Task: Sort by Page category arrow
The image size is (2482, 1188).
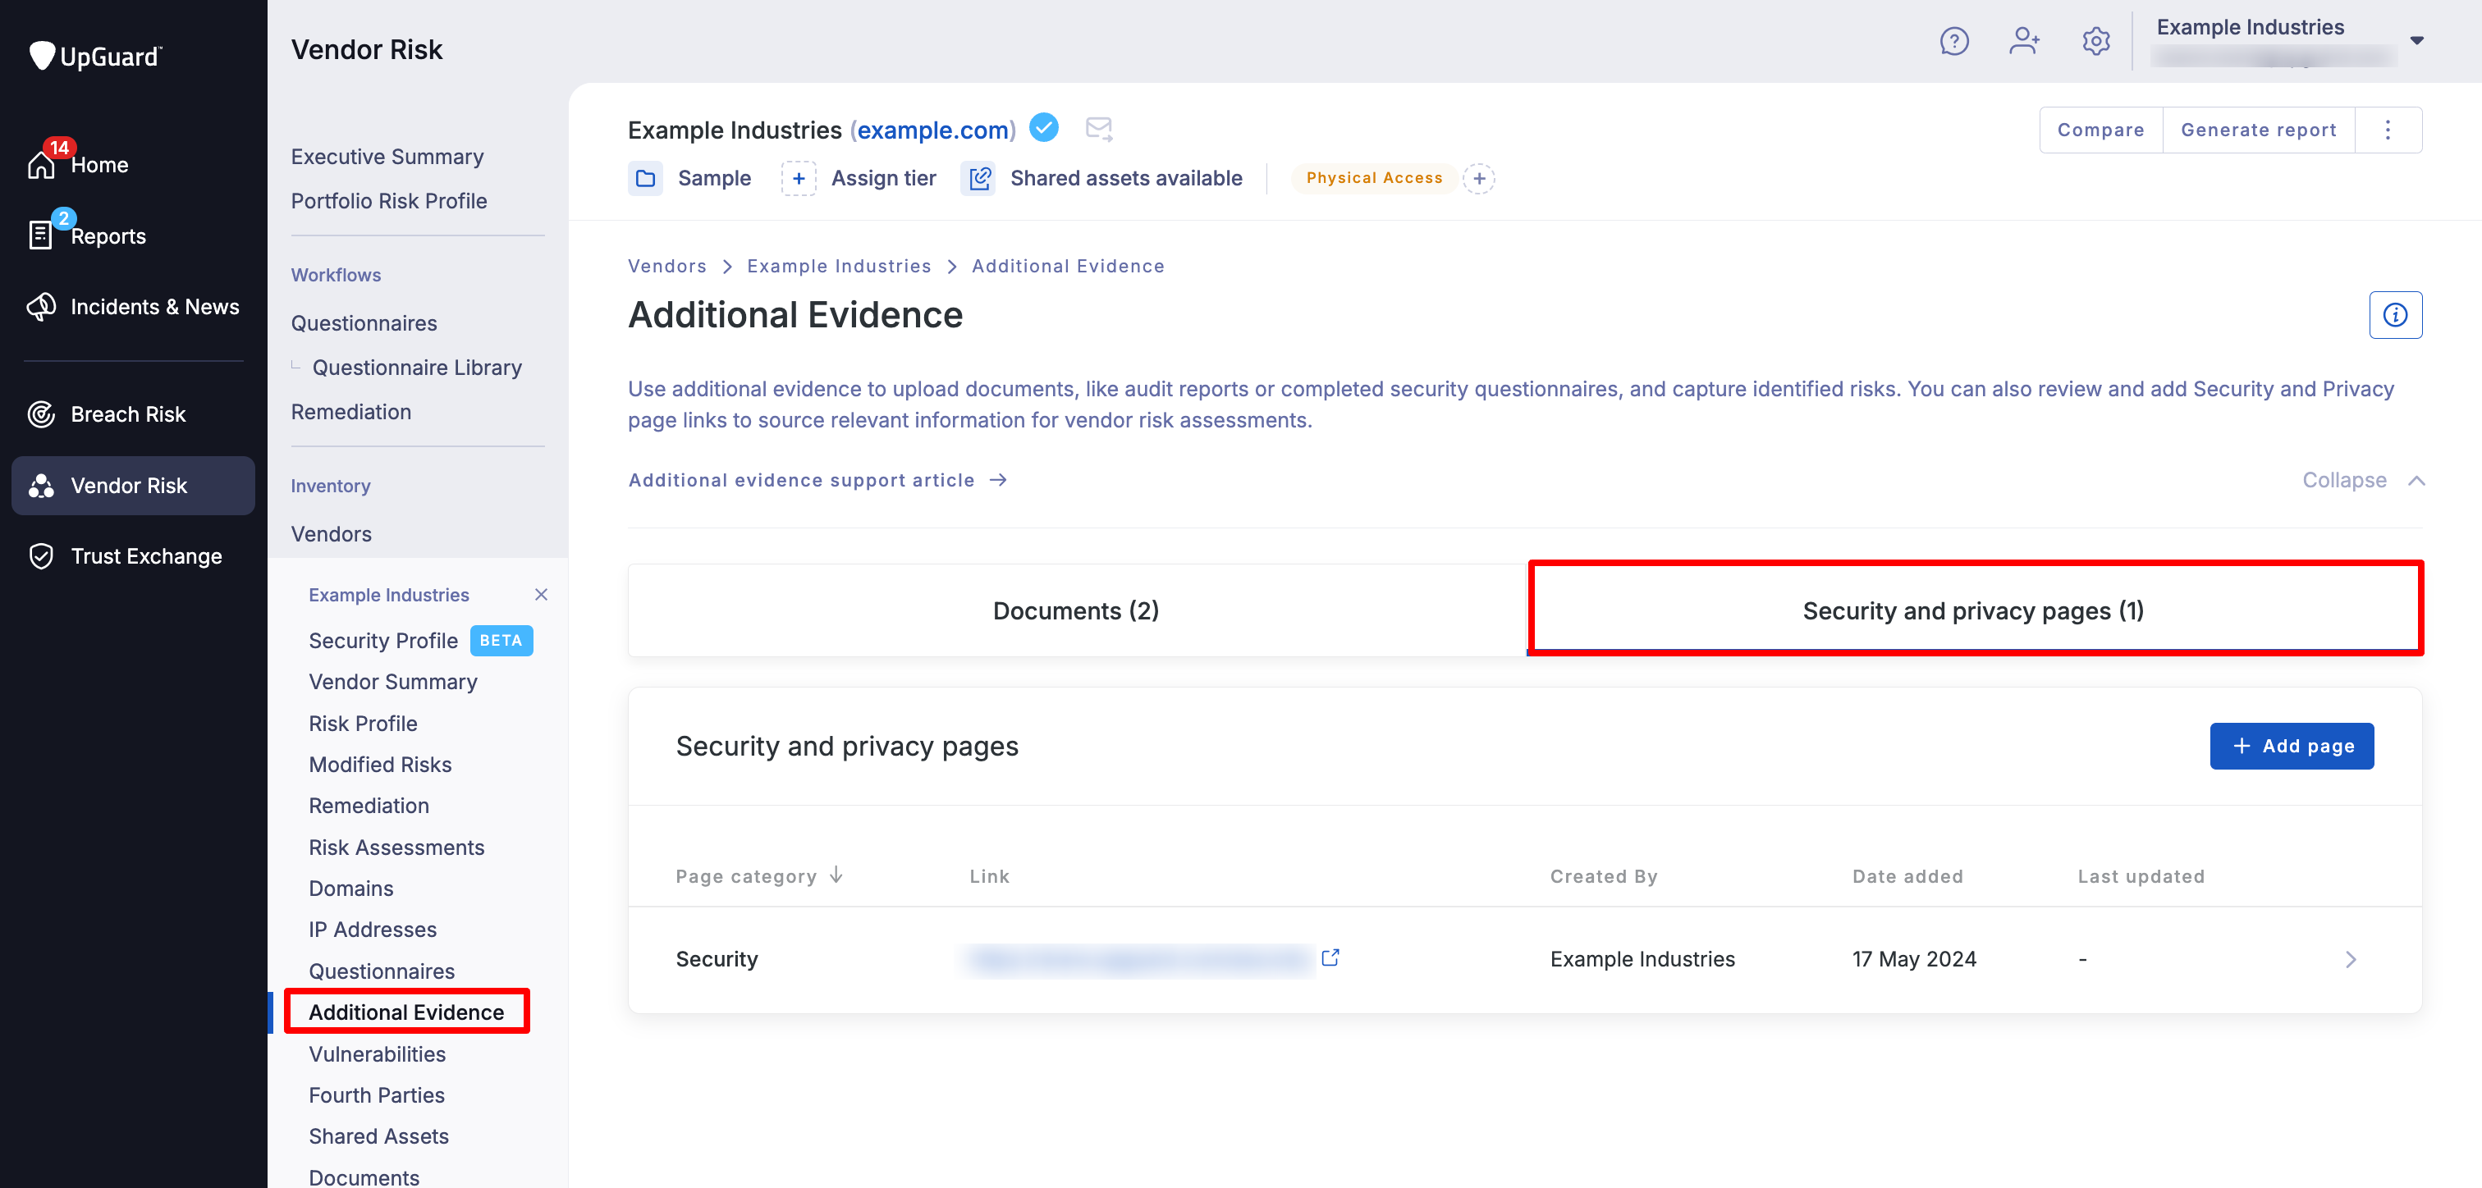Action: tap(836, 875)
